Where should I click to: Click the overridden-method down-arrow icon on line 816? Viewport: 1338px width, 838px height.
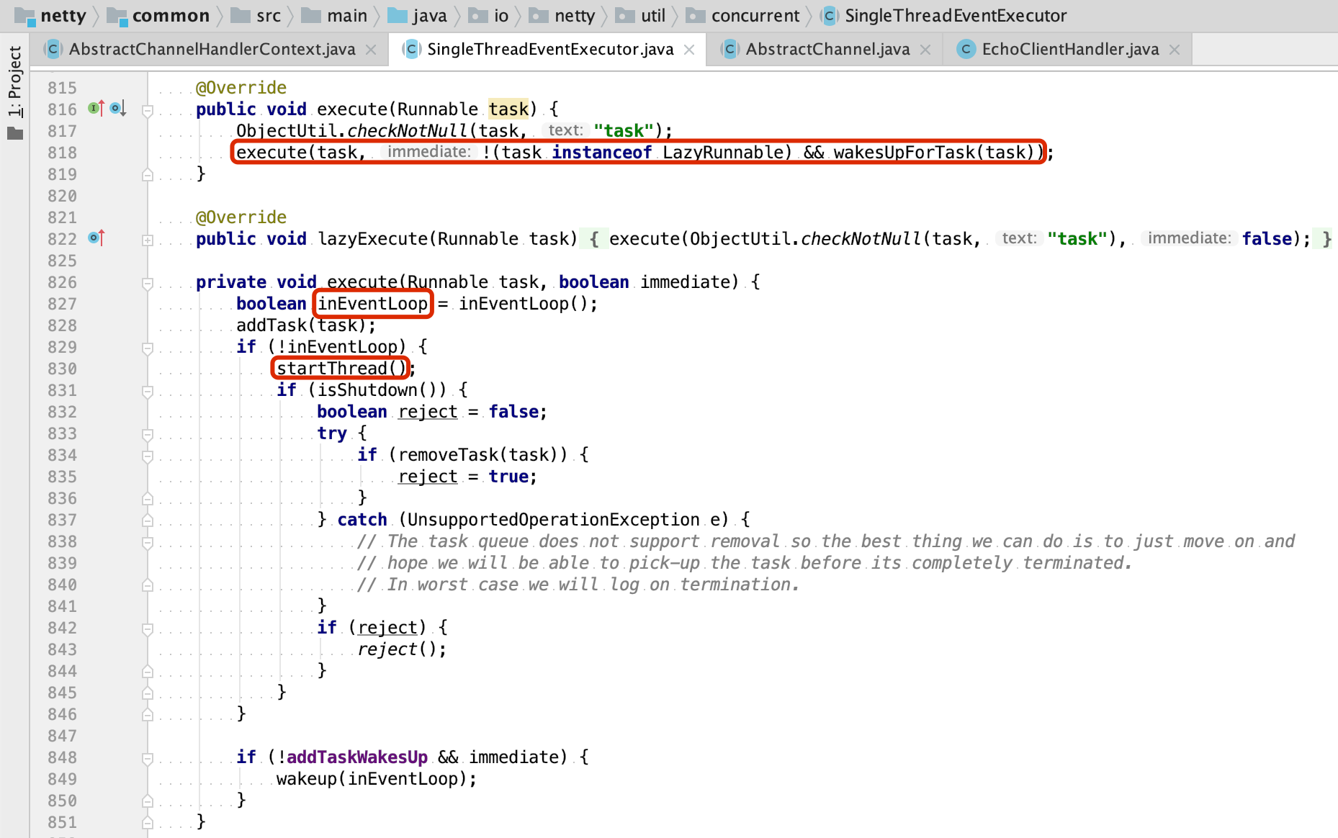[x=117, y=109]
